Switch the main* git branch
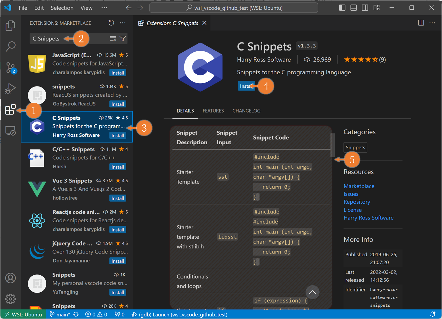 coord(60,314)
